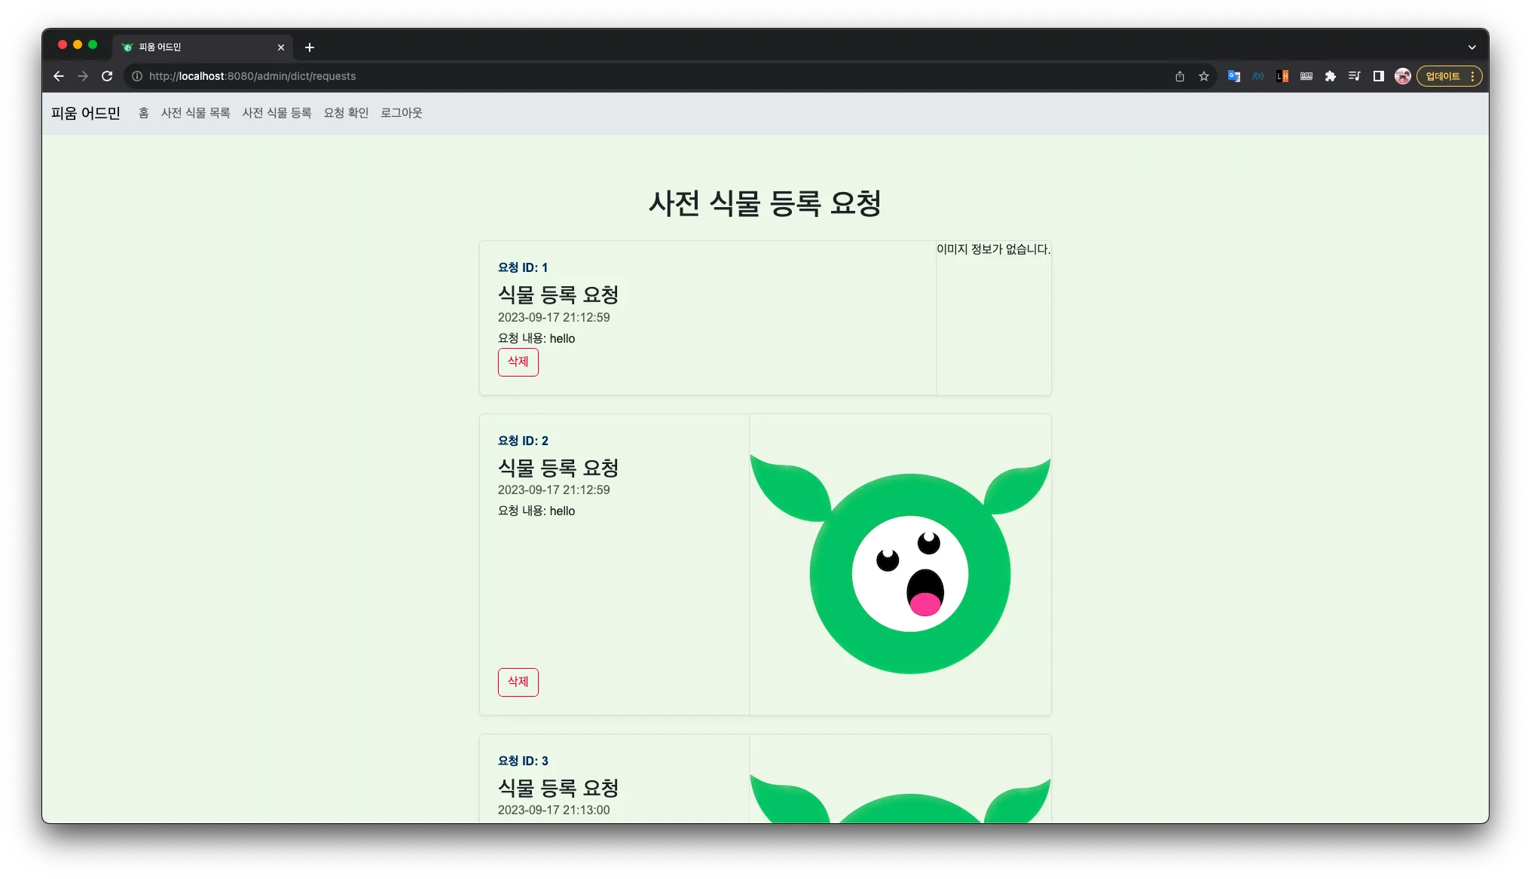Open the Extensions puzzle piece menu
Screen dimensions: 1531x879
click(x=1331, y=76)
